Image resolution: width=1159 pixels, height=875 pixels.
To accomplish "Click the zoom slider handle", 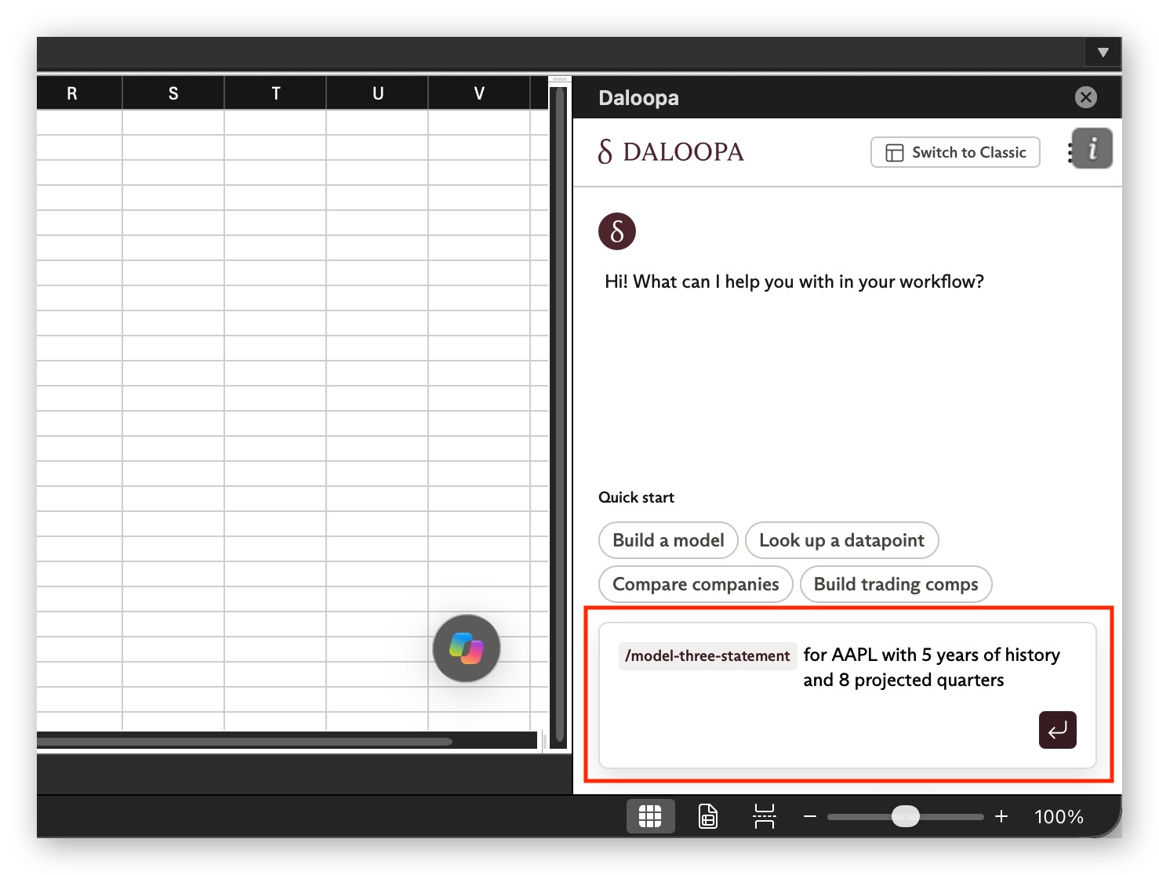I will pyautogui.click(x=906, y=816).
